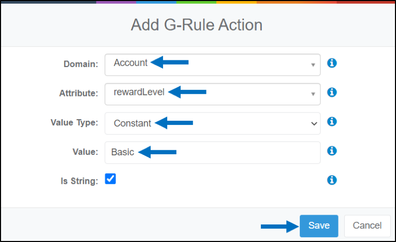Click the small arrow in Domain box
Viewport: 396px width, 242px height.
(x=313, y=65)
